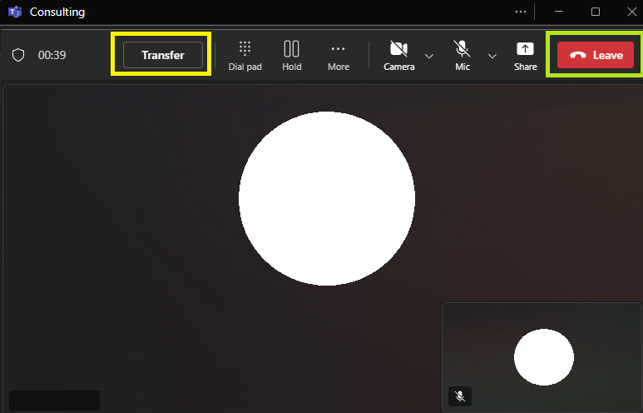Maximize the Consulting call window
Image resolution: width=643 pixels, height=413 pixels.
pos(596,12)
